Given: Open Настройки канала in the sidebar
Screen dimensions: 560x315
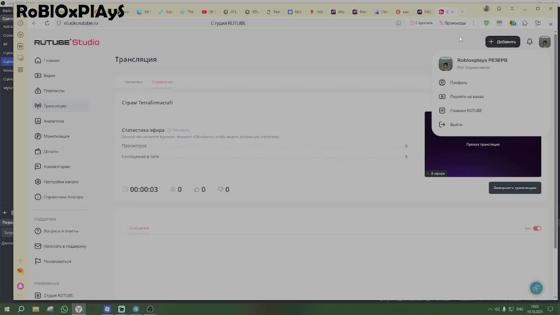Looking at the screenshot, I should click(x=56, y=182).
